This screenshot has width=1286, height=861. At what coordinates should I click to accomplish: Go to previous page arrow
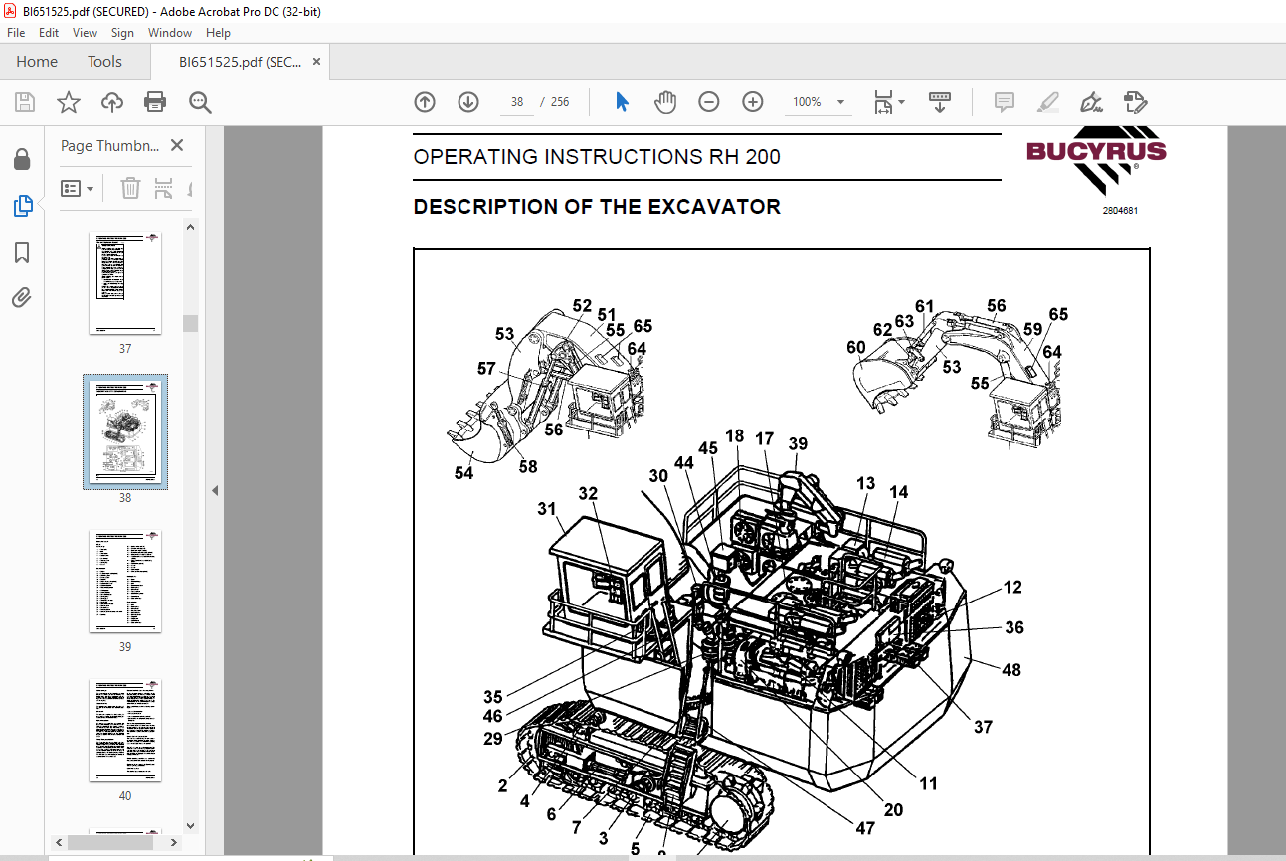pyautogui.click(x=425, y=102)
